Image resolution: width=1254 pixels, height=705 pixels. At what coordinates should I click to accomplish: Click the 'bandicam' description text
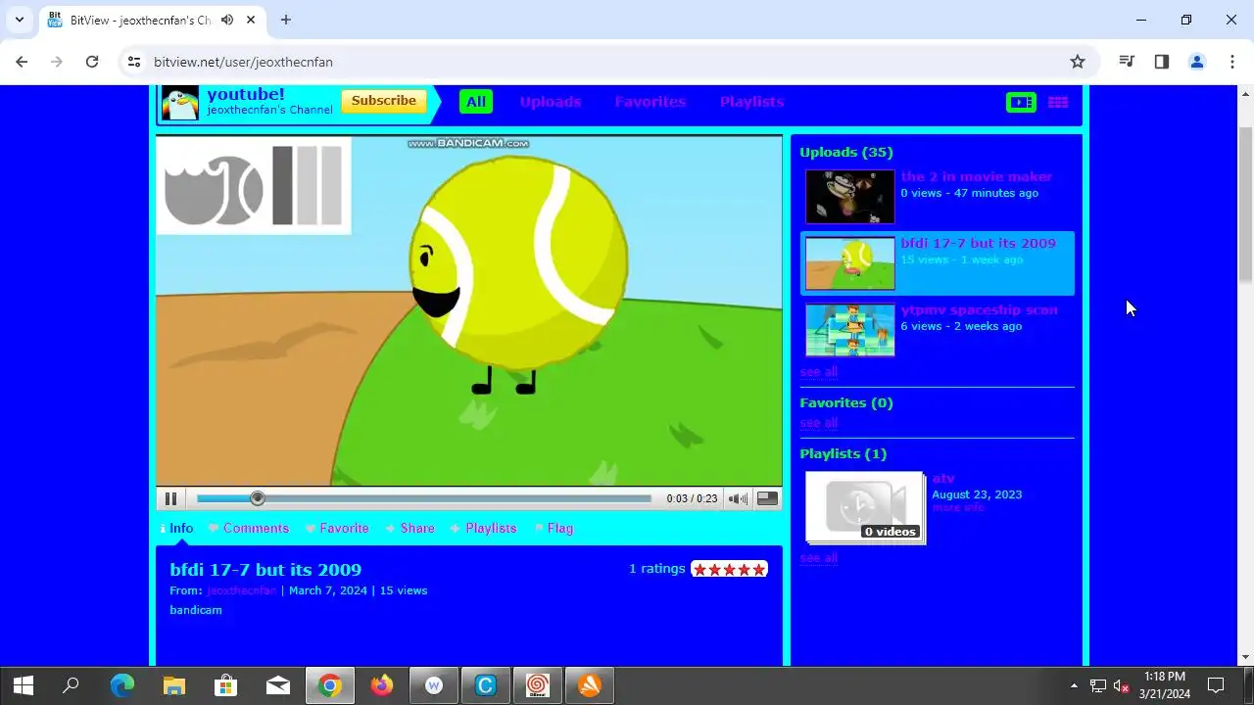point(196,610)
